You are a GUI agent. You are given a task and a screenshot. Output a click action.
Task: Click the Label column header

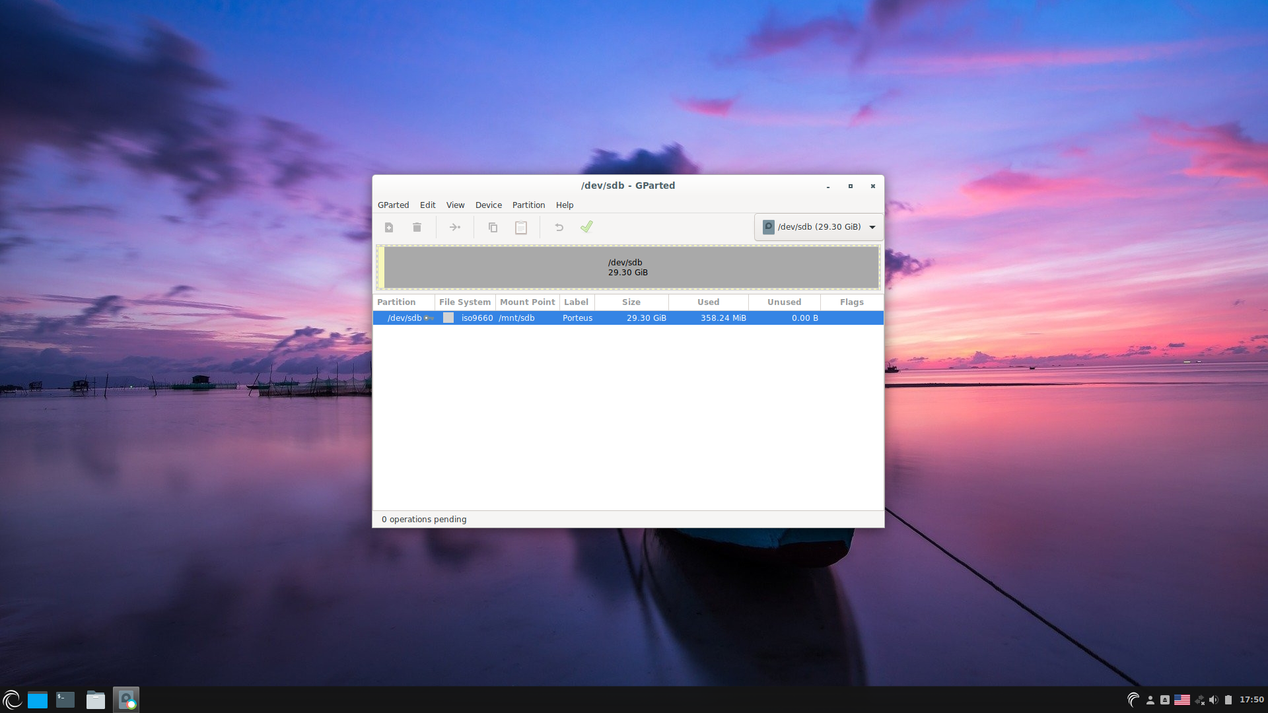(577, 302)
